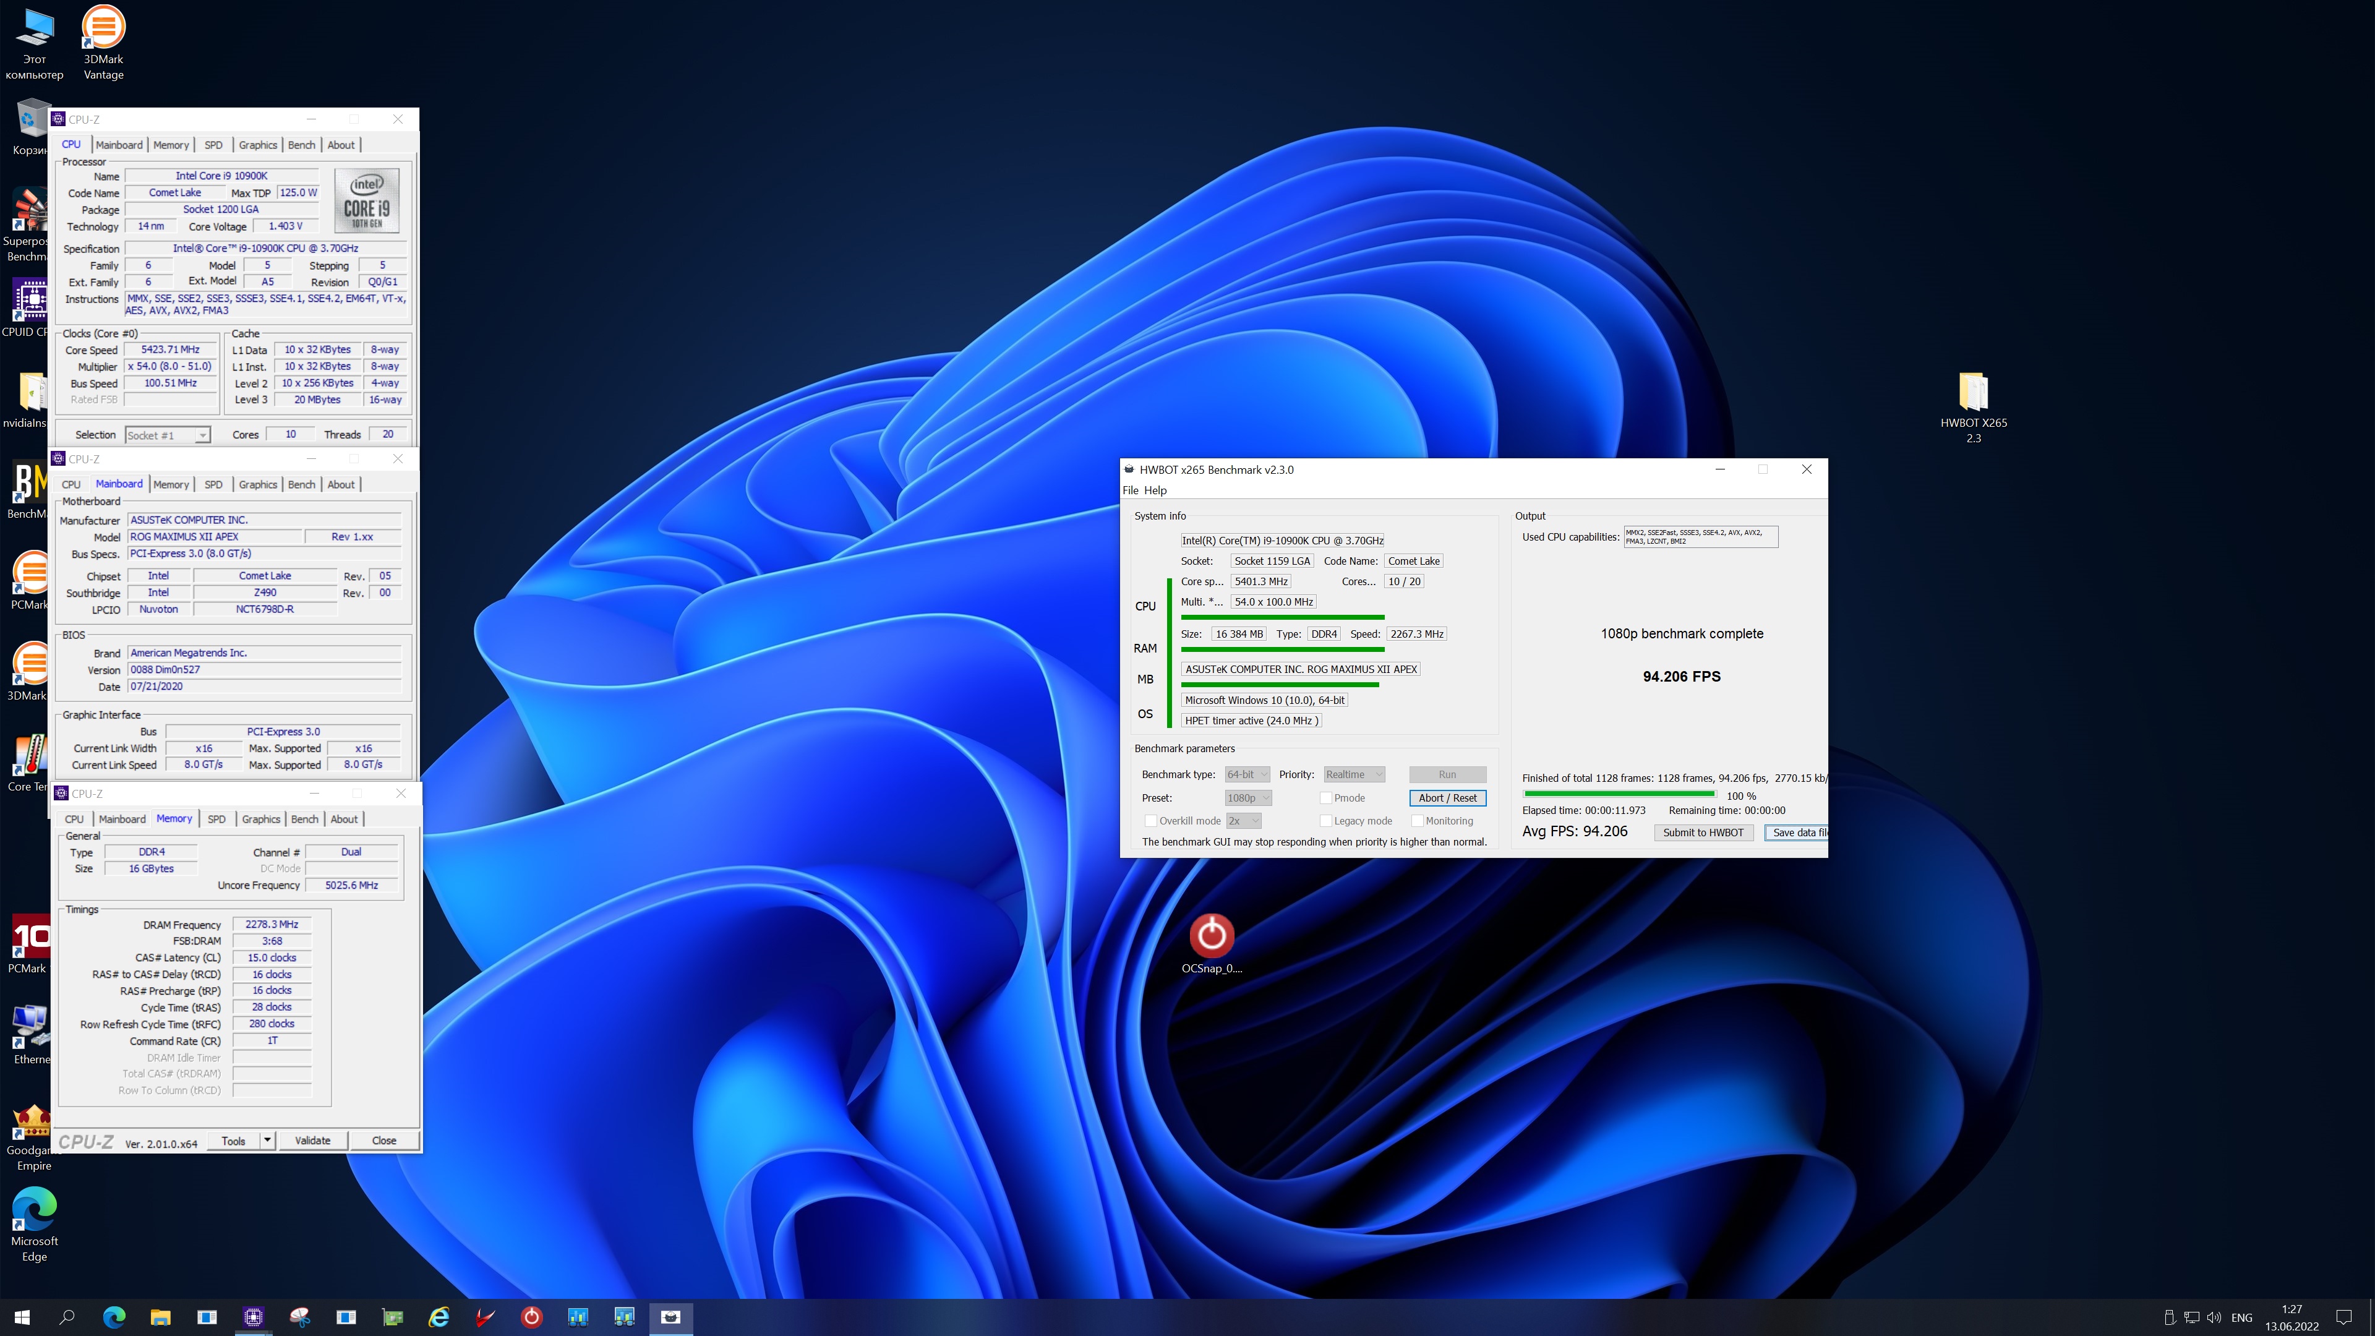Open the Priority Realtime dropdown

pyautogui.click(x=1354, y=774)
